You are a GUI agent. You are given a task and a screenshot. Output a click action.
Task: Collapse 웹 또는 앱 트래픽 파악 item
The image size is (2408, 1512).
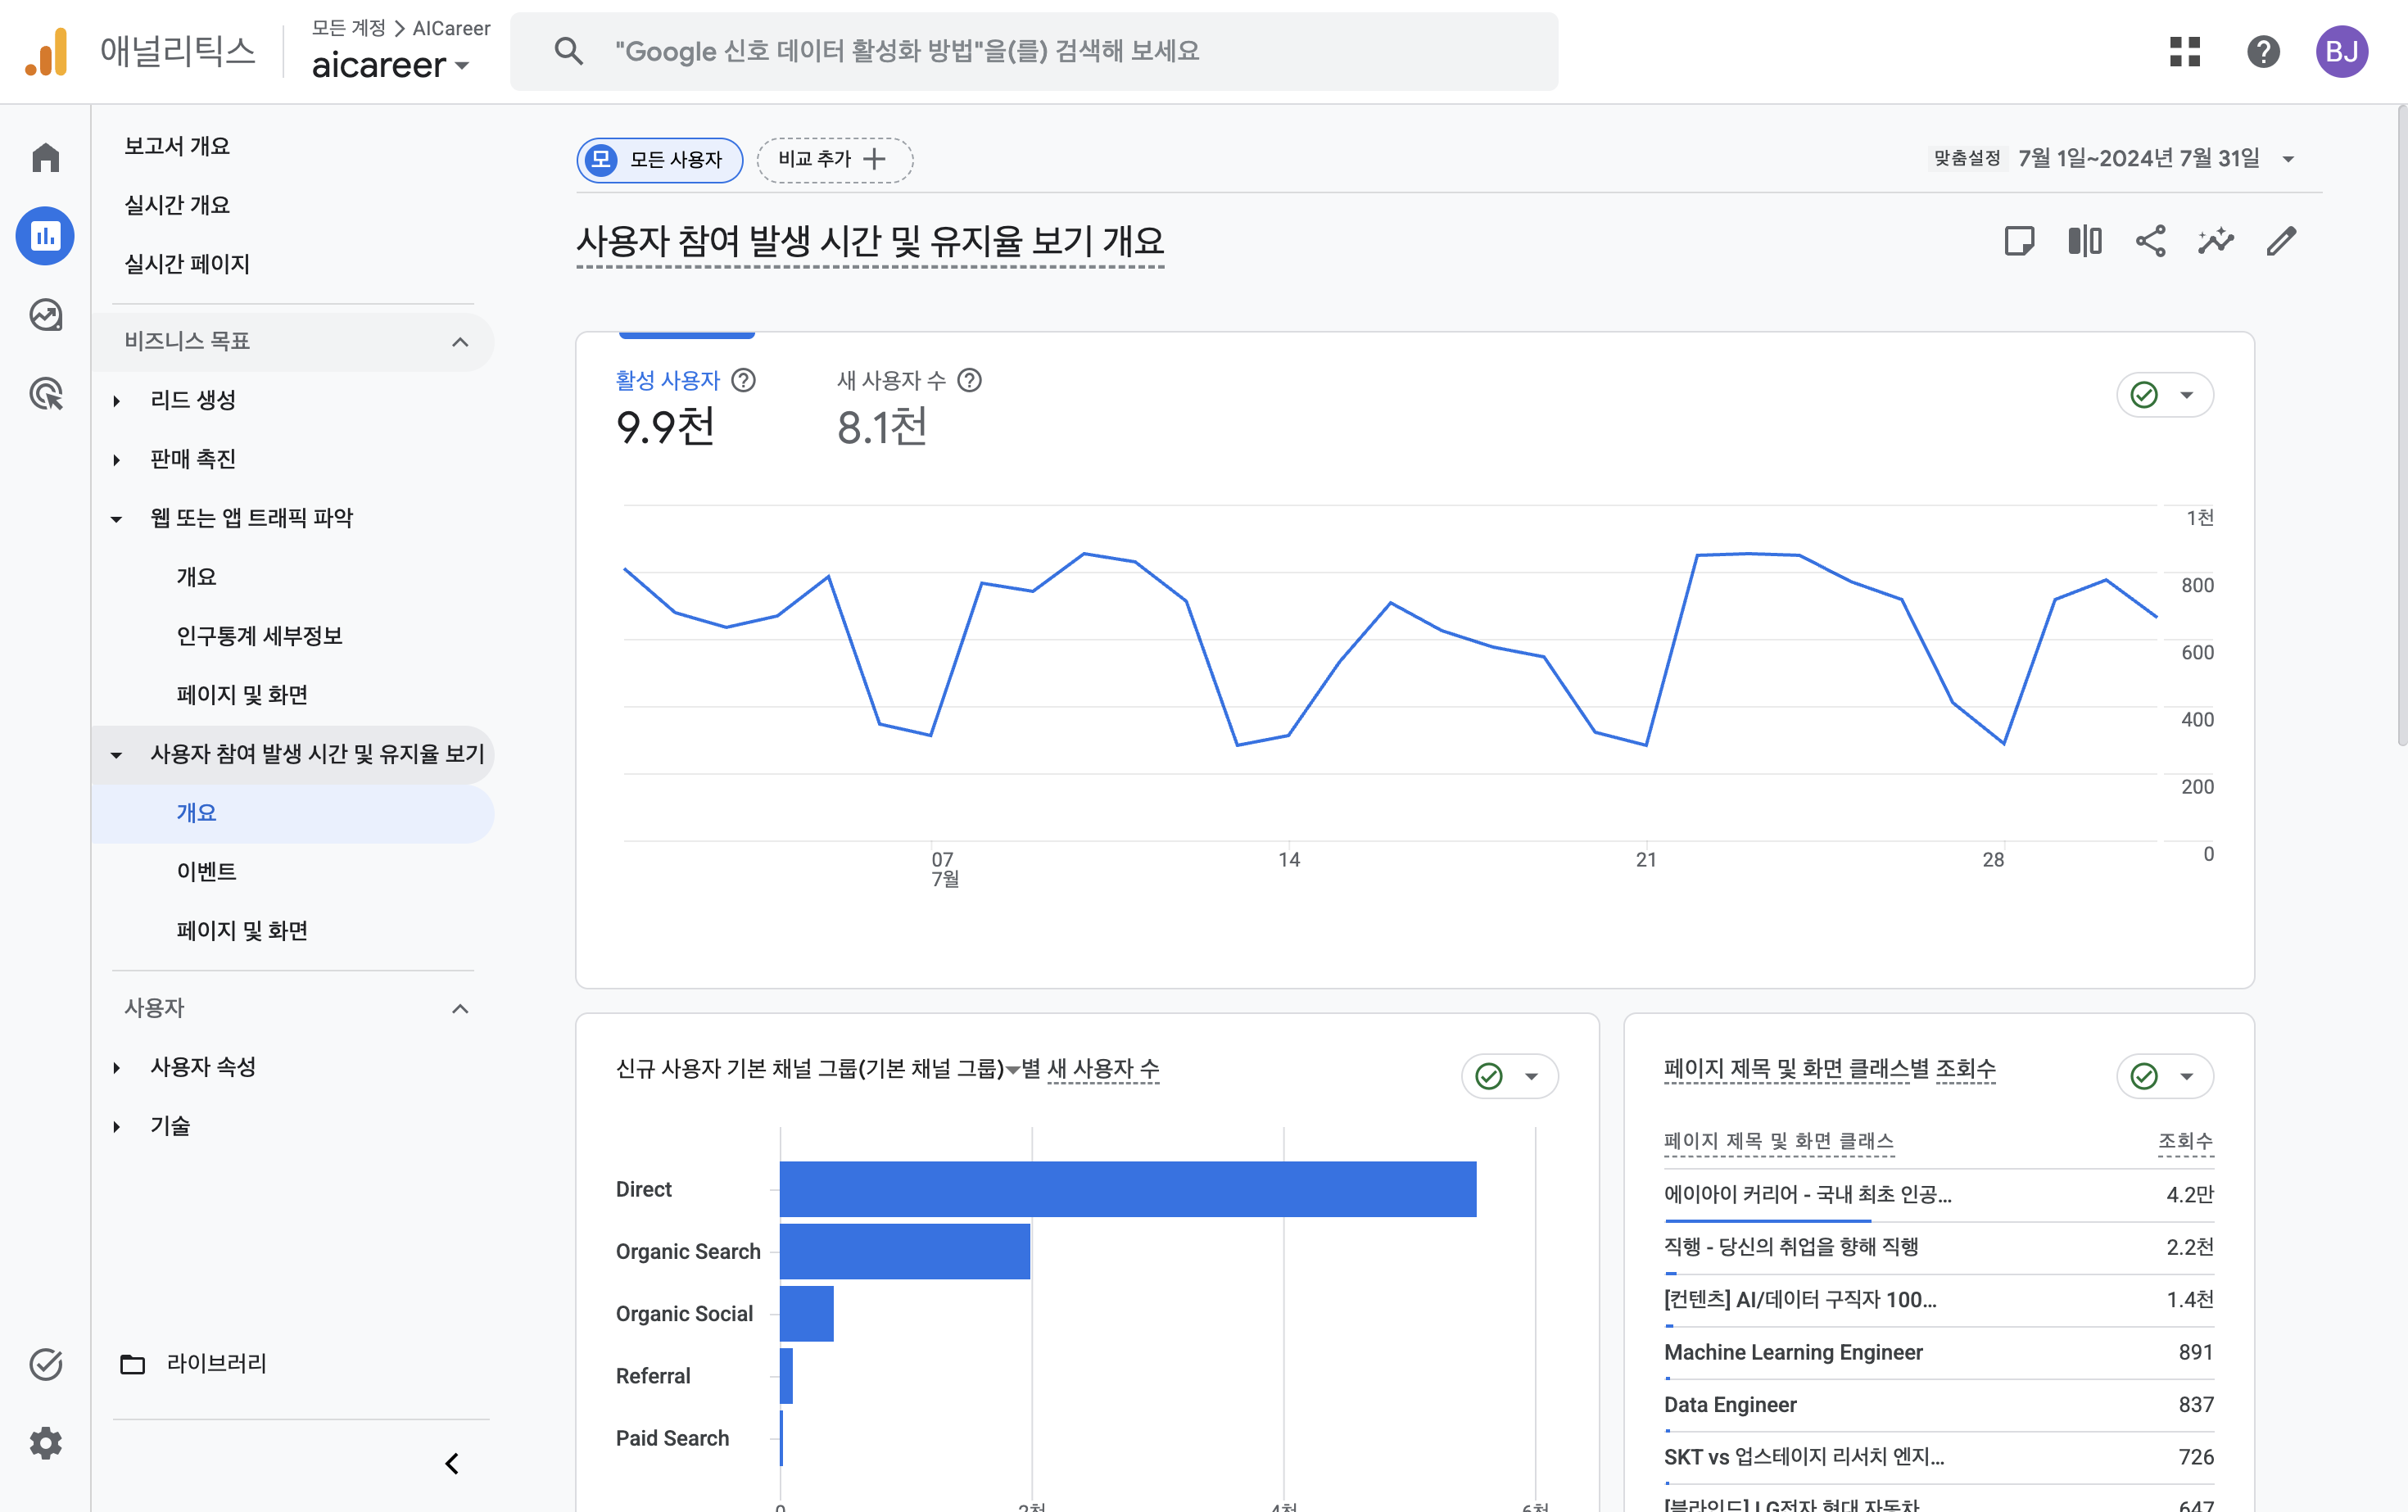point(117,519)
